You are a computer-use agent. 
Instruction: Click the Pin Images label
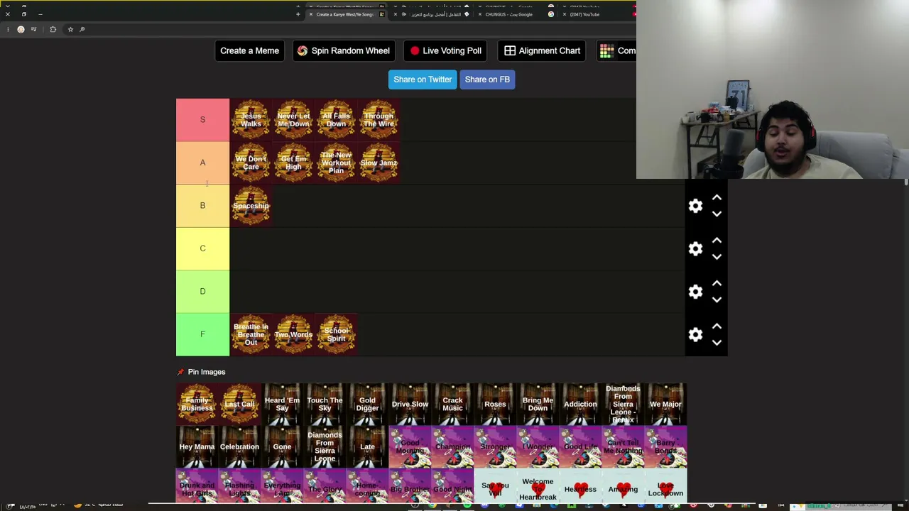tap(207, 372)
